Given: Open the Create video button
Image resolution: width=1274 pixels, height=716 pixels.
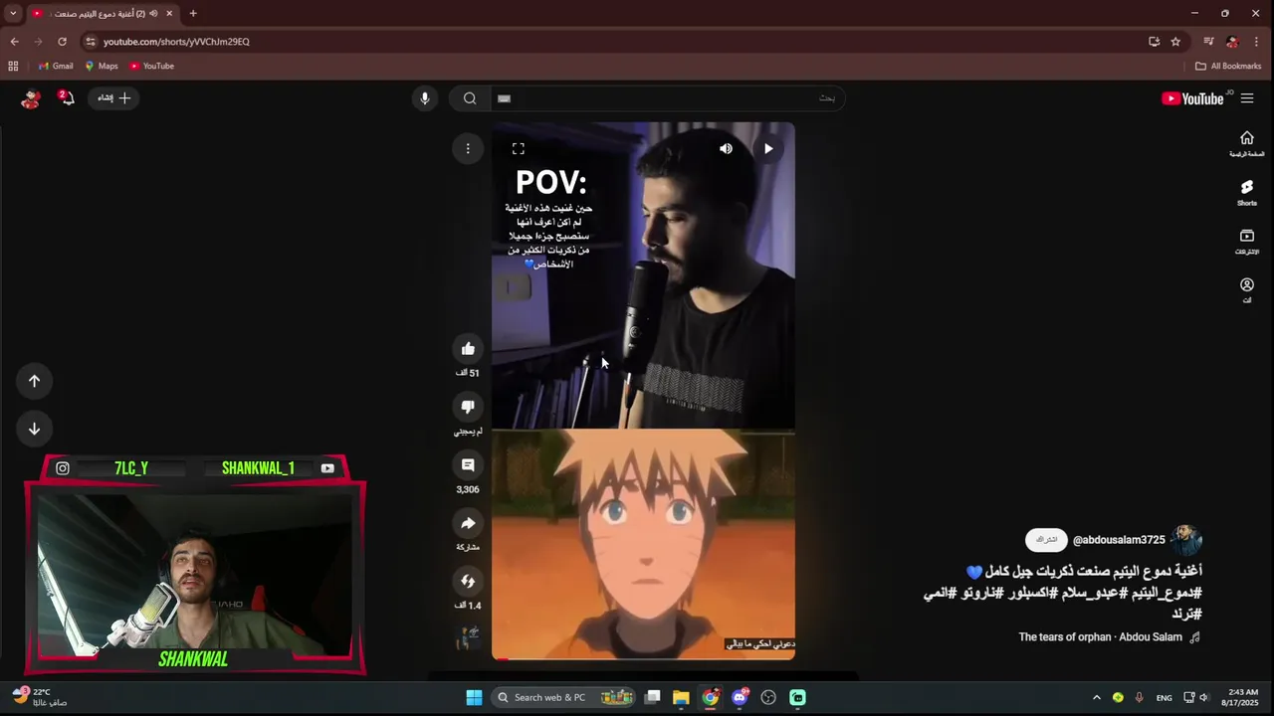Looking at the screenshot, I should click(114, 98).
